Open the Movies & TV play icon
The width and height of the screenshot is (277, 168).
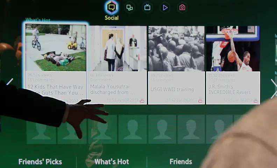coord(165,8)
